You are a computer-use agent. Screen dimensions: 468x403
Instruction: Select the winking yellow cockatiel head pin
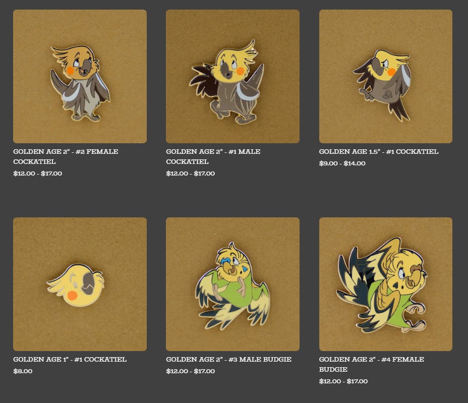pos(80,284)
